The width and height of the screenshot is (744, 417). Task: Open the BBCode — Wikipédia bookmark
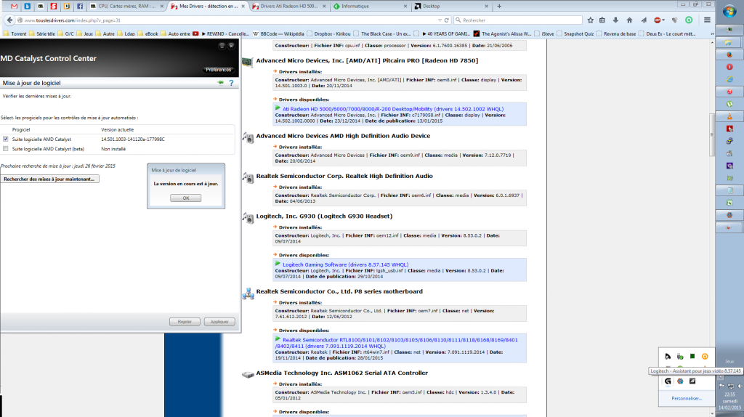pos(278,33)
